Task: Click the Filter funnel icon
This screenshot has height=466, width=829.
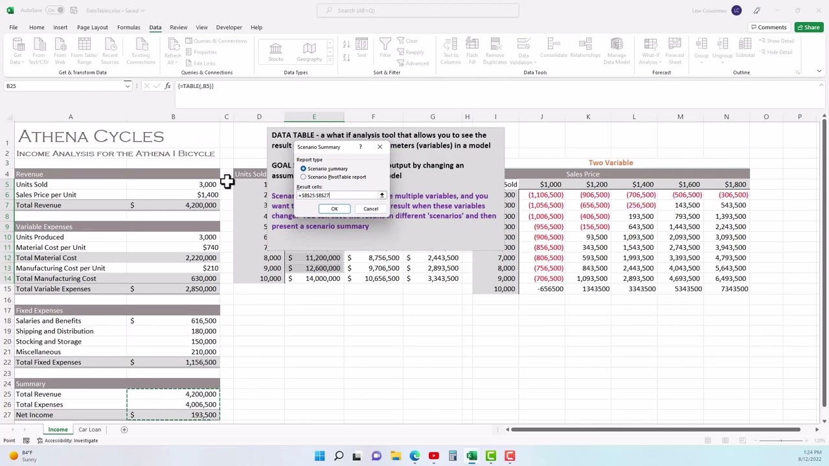Action: pos(385,48)
